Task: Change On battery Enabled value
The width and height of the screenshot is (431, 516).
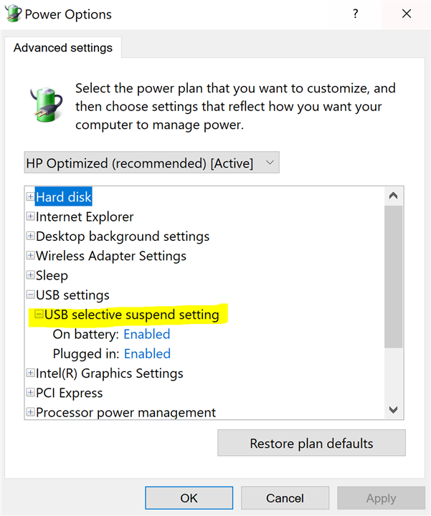Action: tap(147, 334)
